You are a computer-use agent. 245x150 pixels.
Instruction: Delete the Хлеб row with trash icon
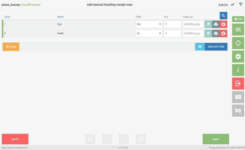[223, 34]
